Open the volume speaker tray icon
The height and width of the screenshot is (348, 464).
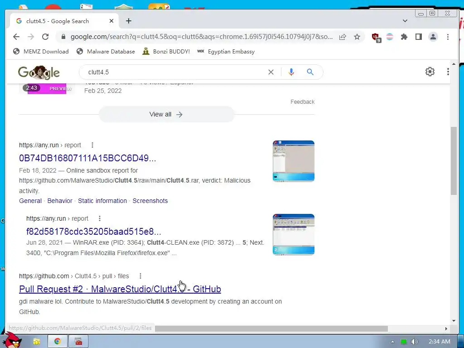point(414,342)
